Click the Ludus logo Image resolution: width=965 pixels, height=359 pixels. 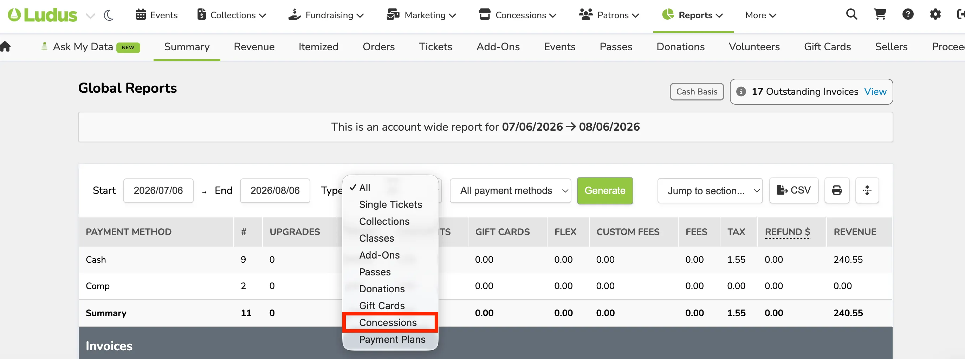coord(42,15)
